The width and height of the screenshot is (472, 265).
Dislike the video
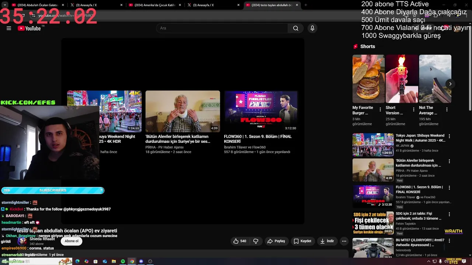pos(256,241)
